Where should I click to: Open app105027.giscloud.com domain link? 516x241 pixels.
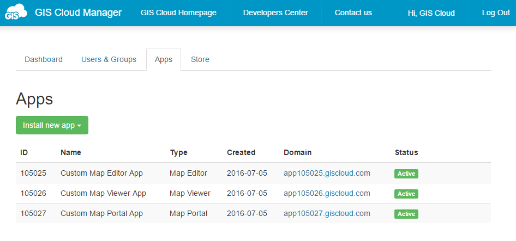tap(327, 213)
